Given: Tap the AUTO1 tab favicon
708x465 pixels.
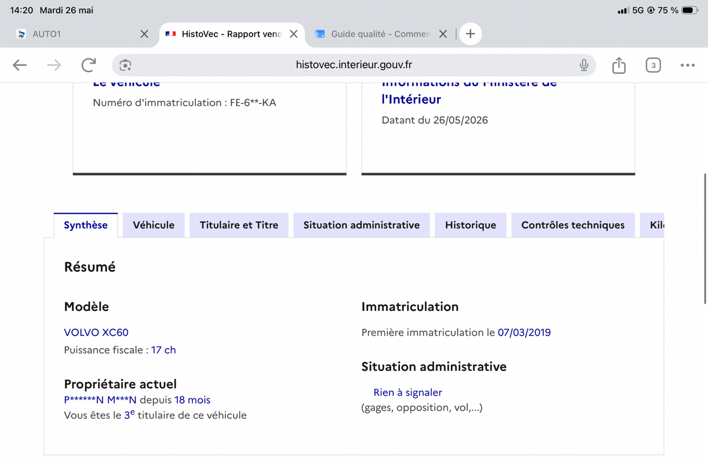Looking at the screenshot, I should pos(21,34).
